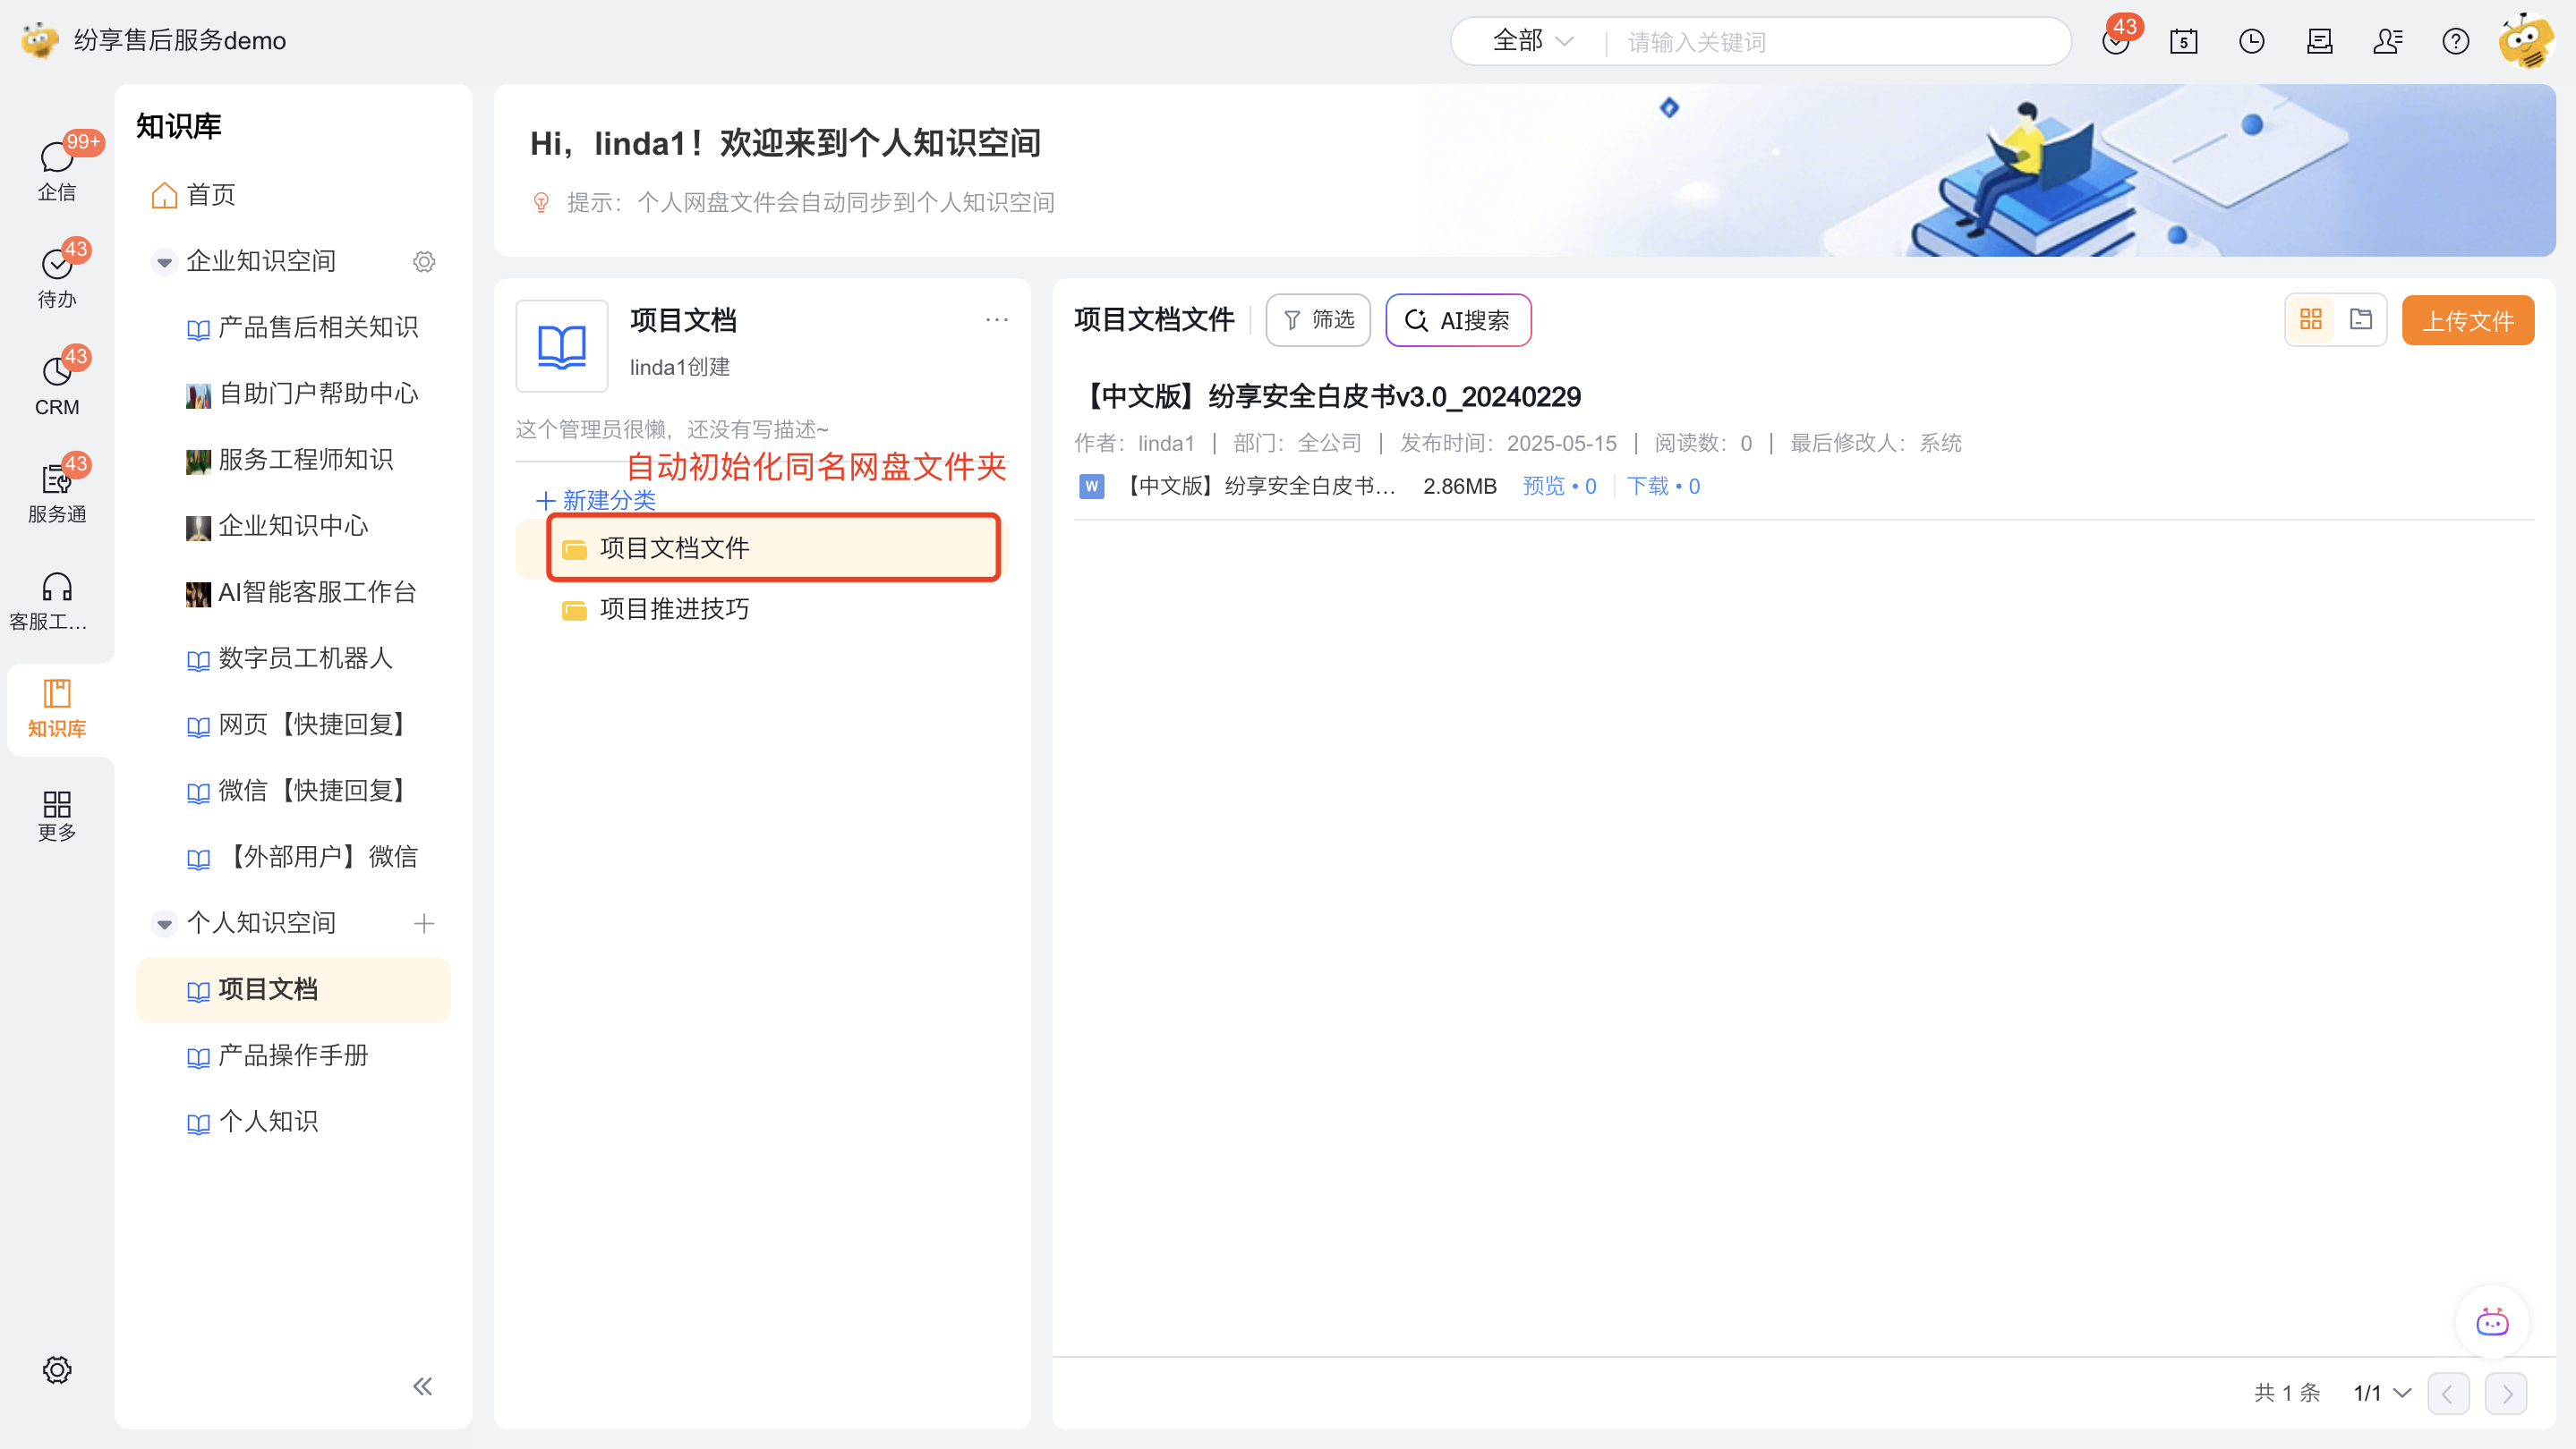The image size is (2576, 1449).
Task: Switch to card grid view
Action: [2310, 320]
